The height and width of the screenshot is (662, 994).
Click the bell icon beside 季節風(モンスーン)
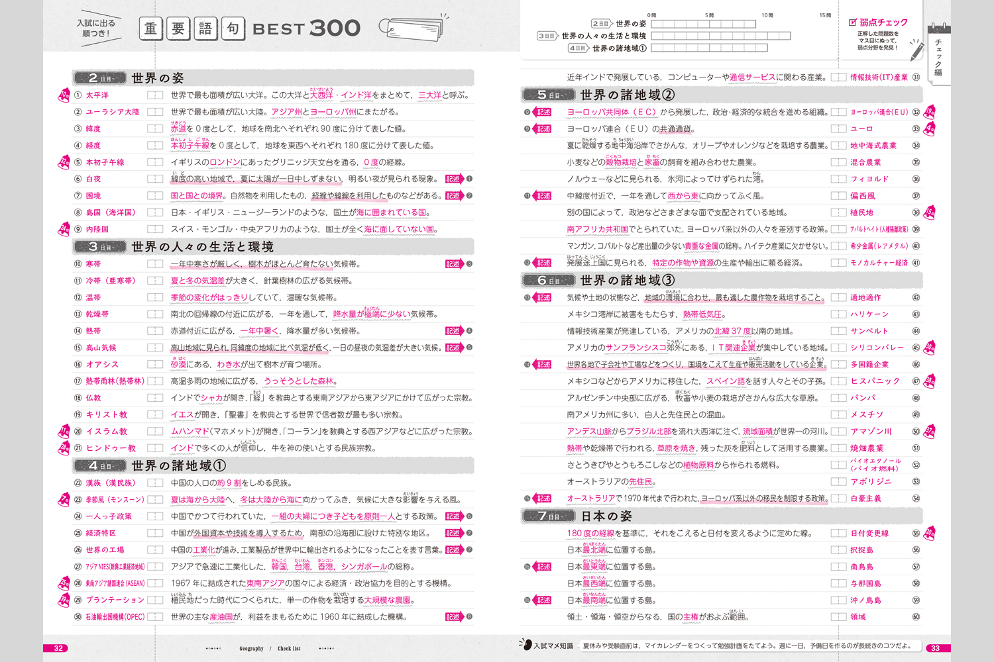(64, 499)
